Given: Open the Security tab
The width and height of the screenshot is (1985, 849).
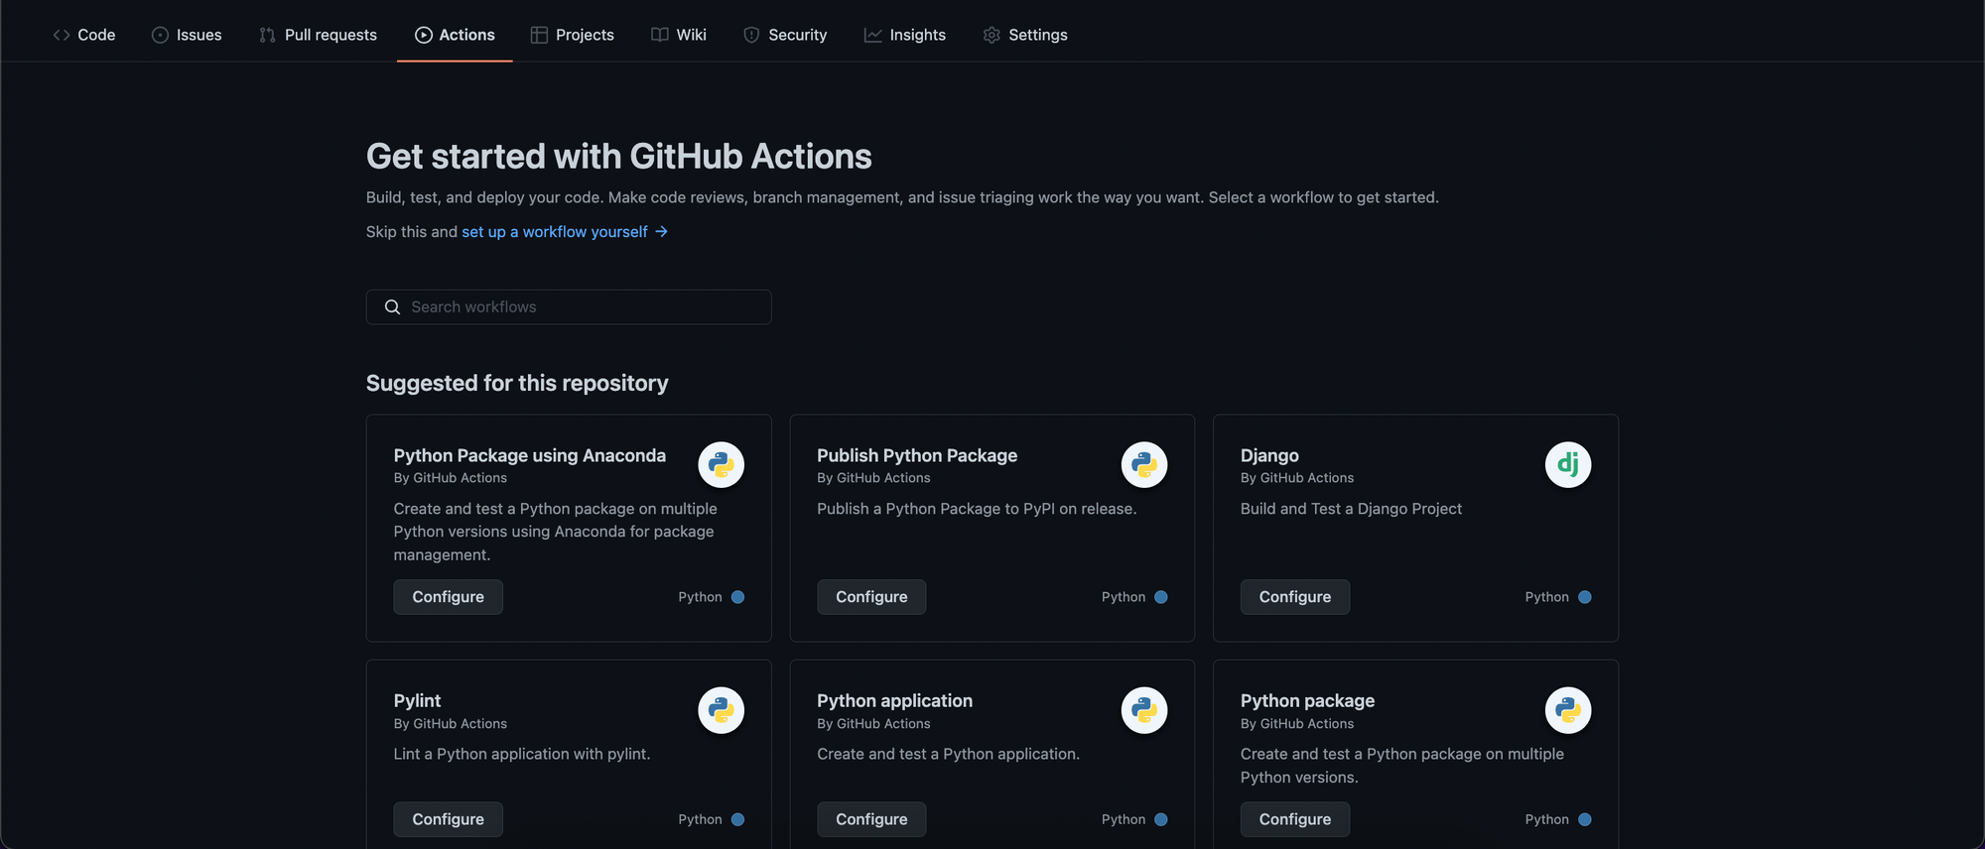Looking at the screenshot, I should [785, 35].
